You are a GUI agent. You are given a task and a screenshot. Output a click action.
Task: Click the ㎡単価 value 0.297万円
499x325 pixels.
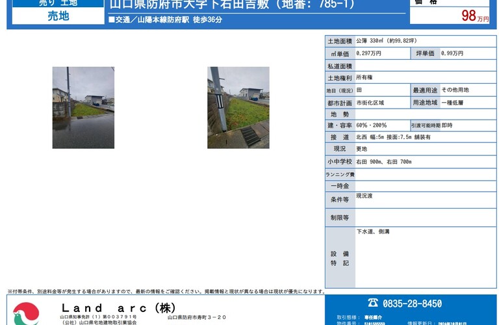click(368, 53)
